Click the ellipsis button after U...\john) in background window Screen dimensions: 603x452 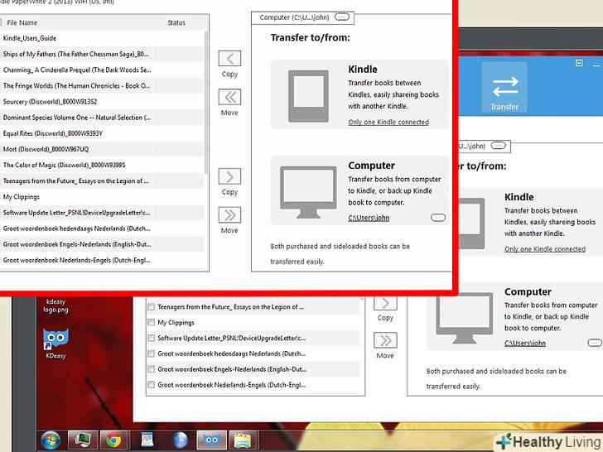pyautogui.click(x=498, y=146)
